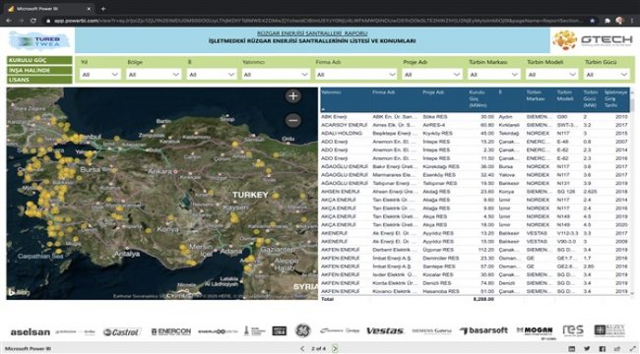Click the Microsoft Power BI footer label
Image resolution: width=640 pixels, height=354 pixels.
[x=28, y=349]
